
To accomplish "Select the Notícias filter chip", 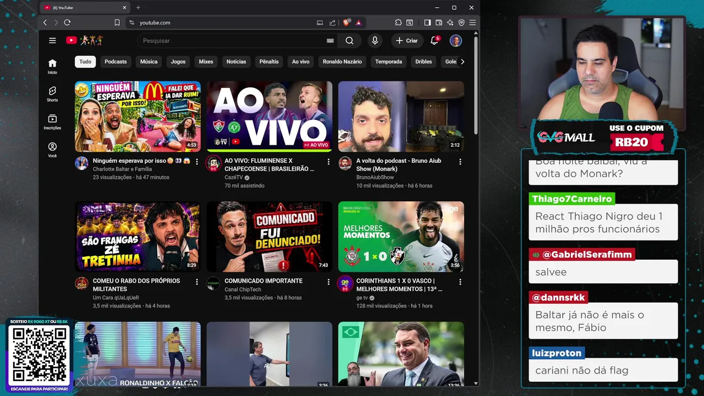I will (x=236, y=62).
